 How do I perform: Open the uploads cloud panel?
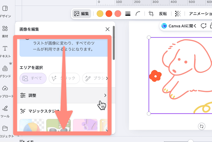(5, 92)
